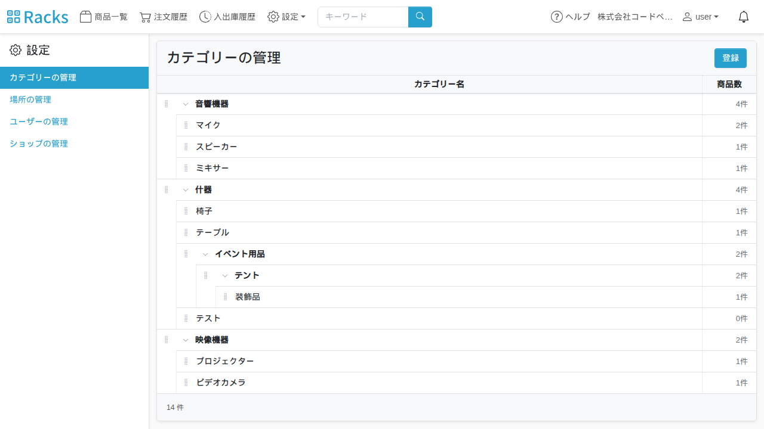
Task: Open ユーザーの管理 settings
Action: (74, 122)
